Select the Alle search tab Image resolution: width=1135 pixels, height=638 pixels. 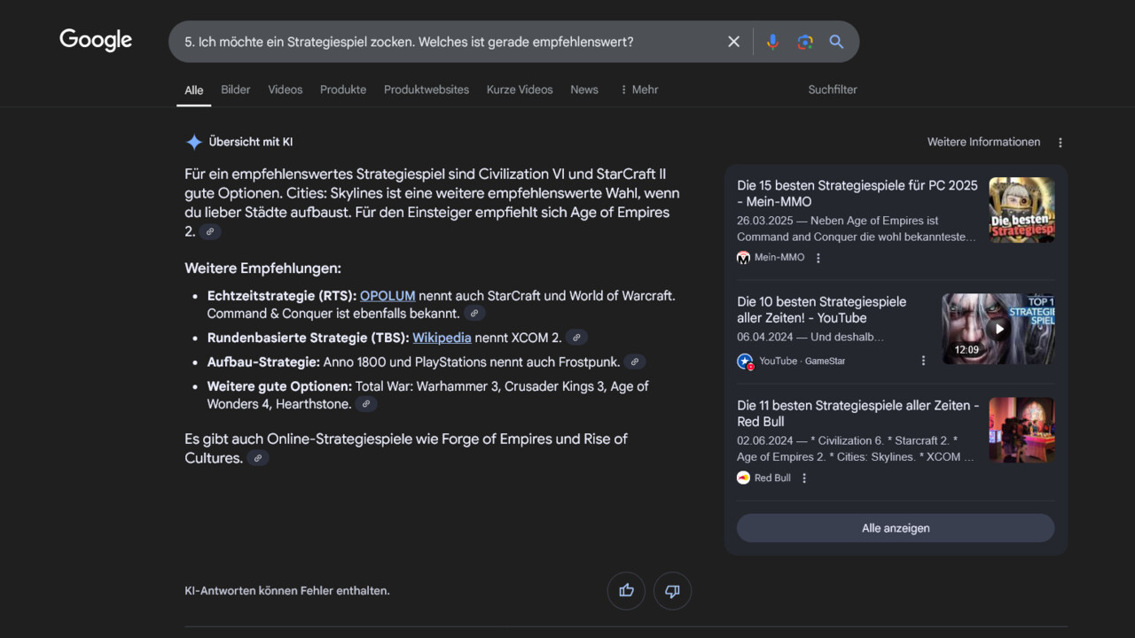click(x=193, y=90)
